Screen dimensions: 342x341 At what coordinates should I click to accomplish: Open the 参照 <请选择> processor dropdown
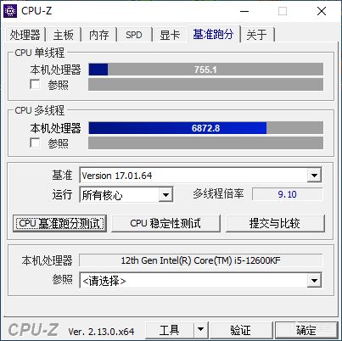tap(314, 281)
